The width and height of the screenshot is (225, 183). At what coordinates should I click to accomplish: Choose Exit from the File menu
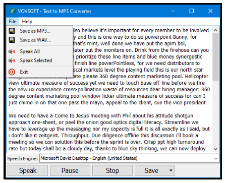click(x=39, y=72)
